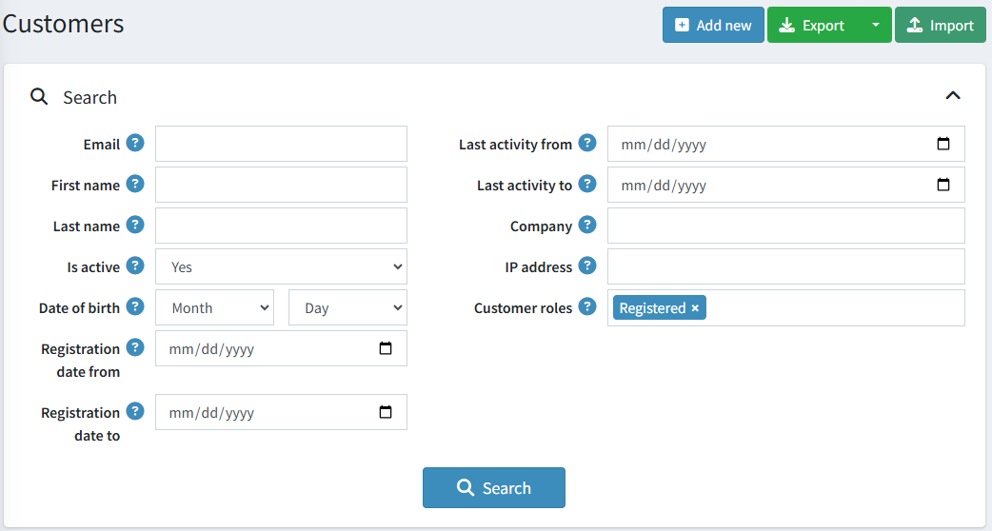
Task: Click the help icon next to Email
Action: (x=135, y=144)
